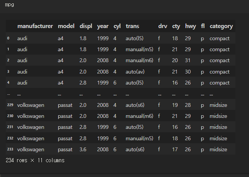Click 'auto(av)' in row 3
Viewport: 249px width, 177px height.
(x=135, y=72)
